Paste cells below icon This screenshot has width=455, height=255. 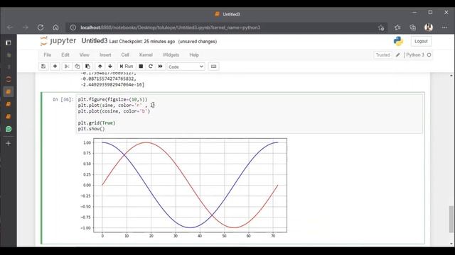click(87, 67)
